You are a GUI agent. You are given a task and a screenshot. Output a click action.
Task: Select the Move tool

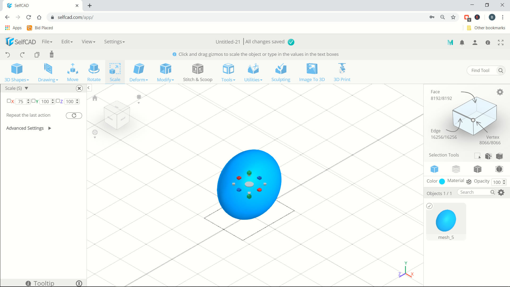(x=73, y=72)
